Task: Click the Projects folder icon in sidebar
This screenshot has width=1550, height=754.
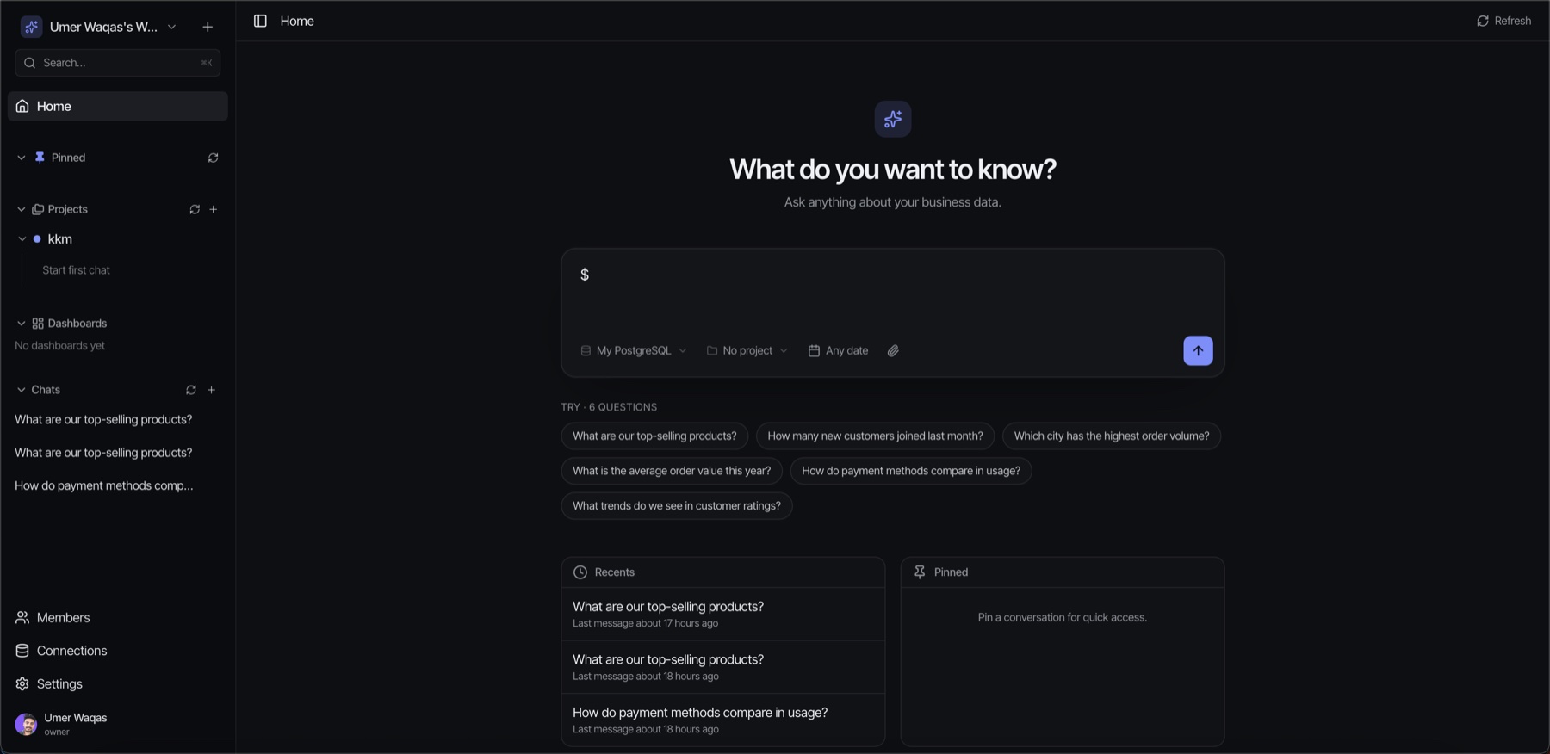Action: pos(38,209)
